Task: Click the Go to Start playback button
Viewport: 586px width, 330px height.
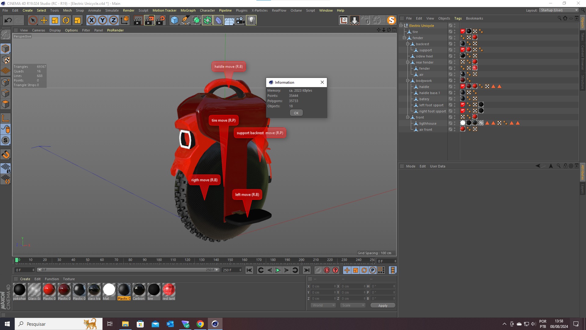Action: pos(249,270)
